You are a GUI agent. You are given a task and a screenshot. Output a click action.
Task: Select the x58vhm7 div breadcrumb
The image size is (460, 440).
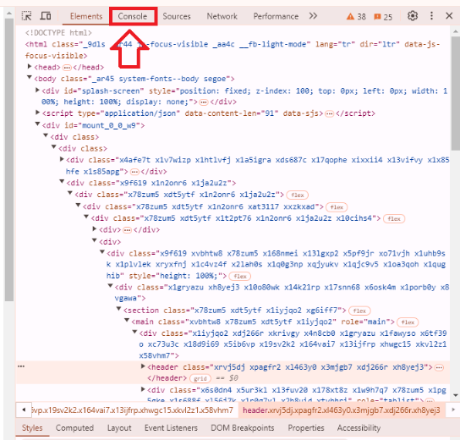point(132,410)
